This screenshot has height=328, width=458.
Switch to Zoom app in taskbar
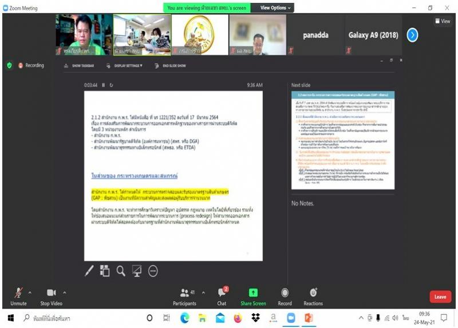click(x=291, y=318)
